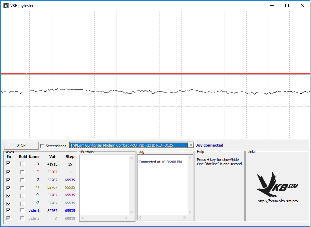Image resolution: width=311 pixels, height=227 pixels.
Task: Open the forum.vkb-sim.pro link
Action: [277, 201]
